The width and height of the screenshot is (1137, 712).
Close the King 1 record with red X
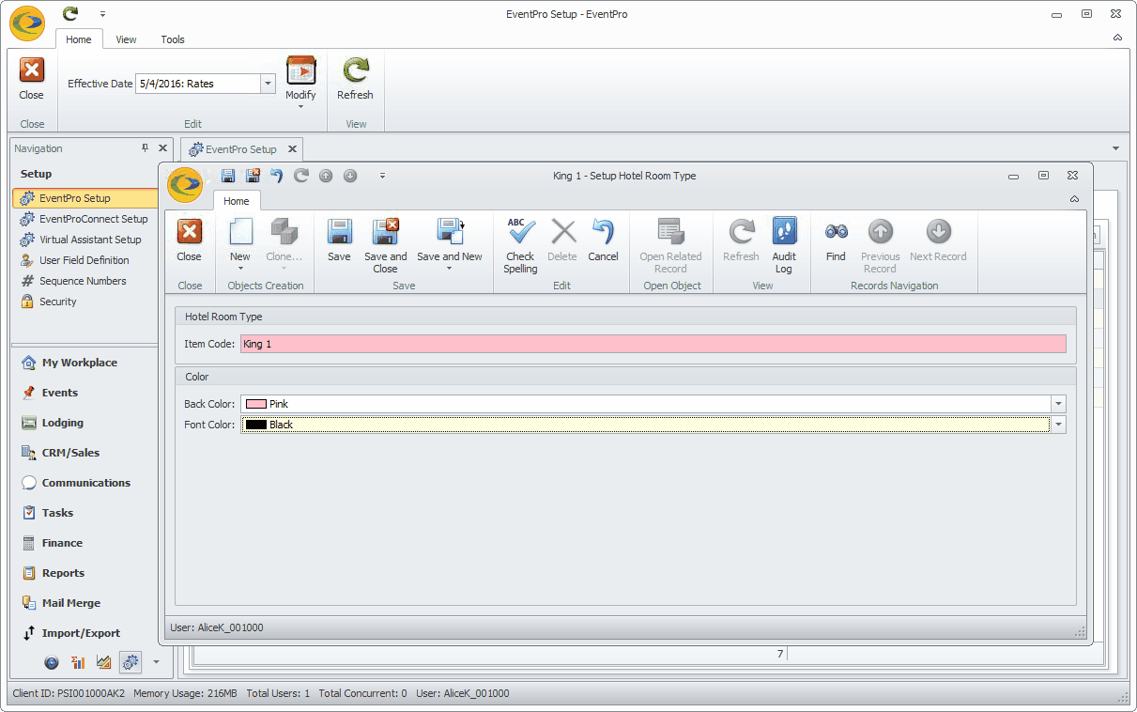coord(189,240)
